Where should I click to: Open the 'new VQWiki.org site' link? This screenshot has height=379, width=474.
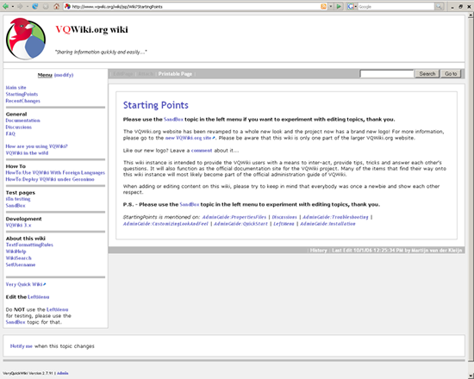190,138
